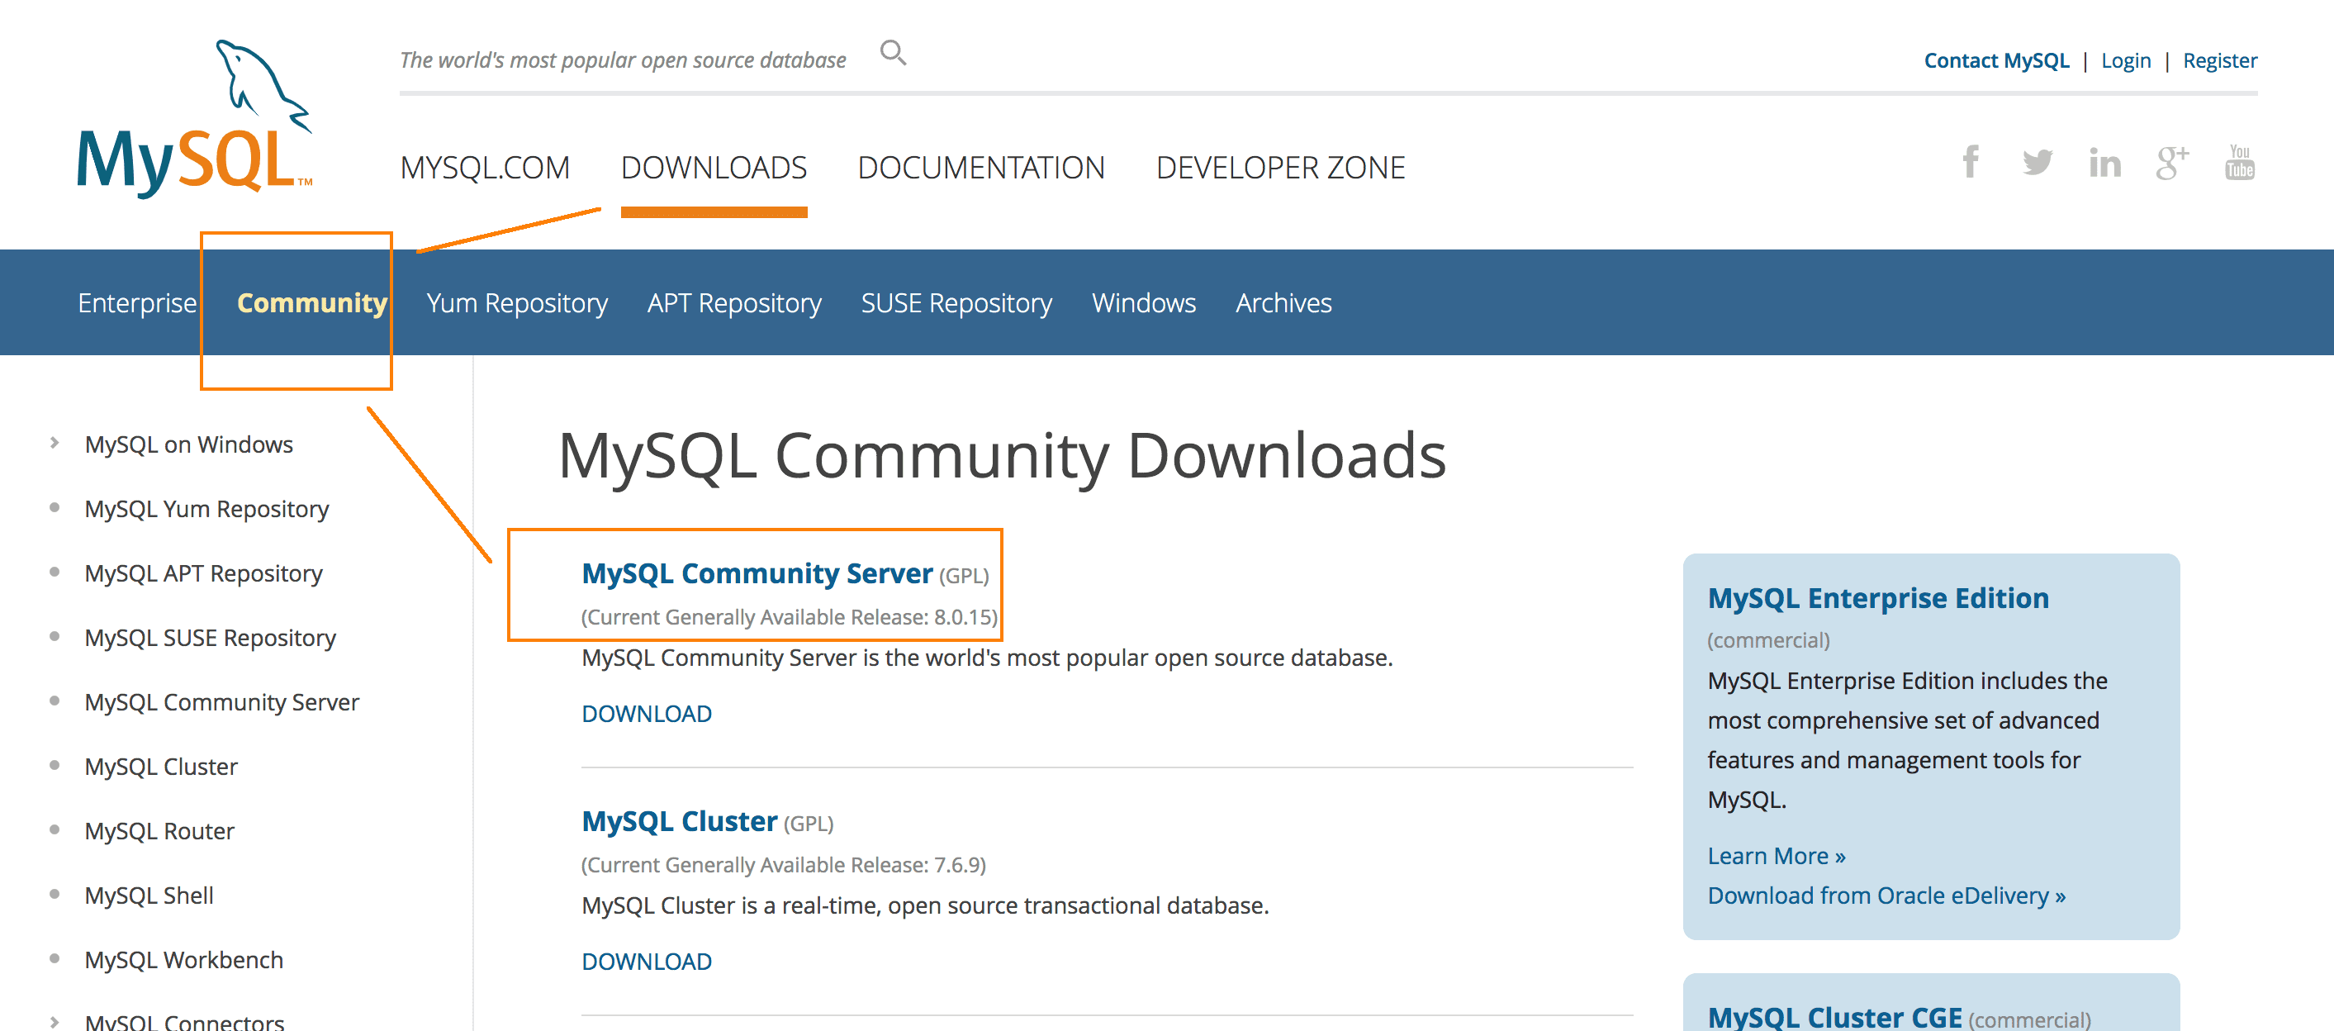The image size is (2334, 1031).
Task: Expand MySQL Connectors sidebar arrow
Action: tap(55, 1021)
